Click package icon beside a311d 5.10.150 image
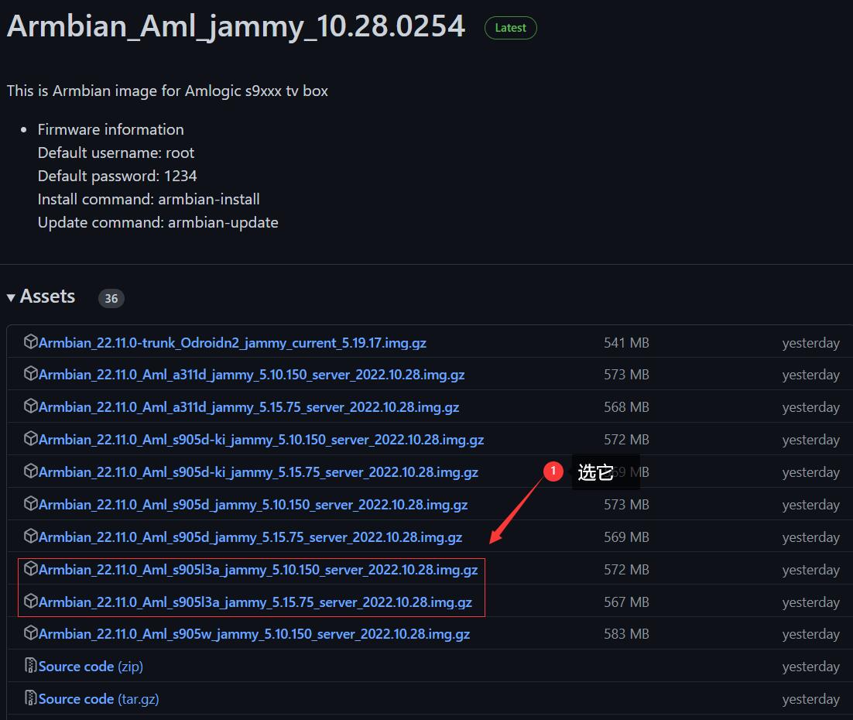Image resolution: width=853 pixels, height=720 pixels. tap(31, 374)
